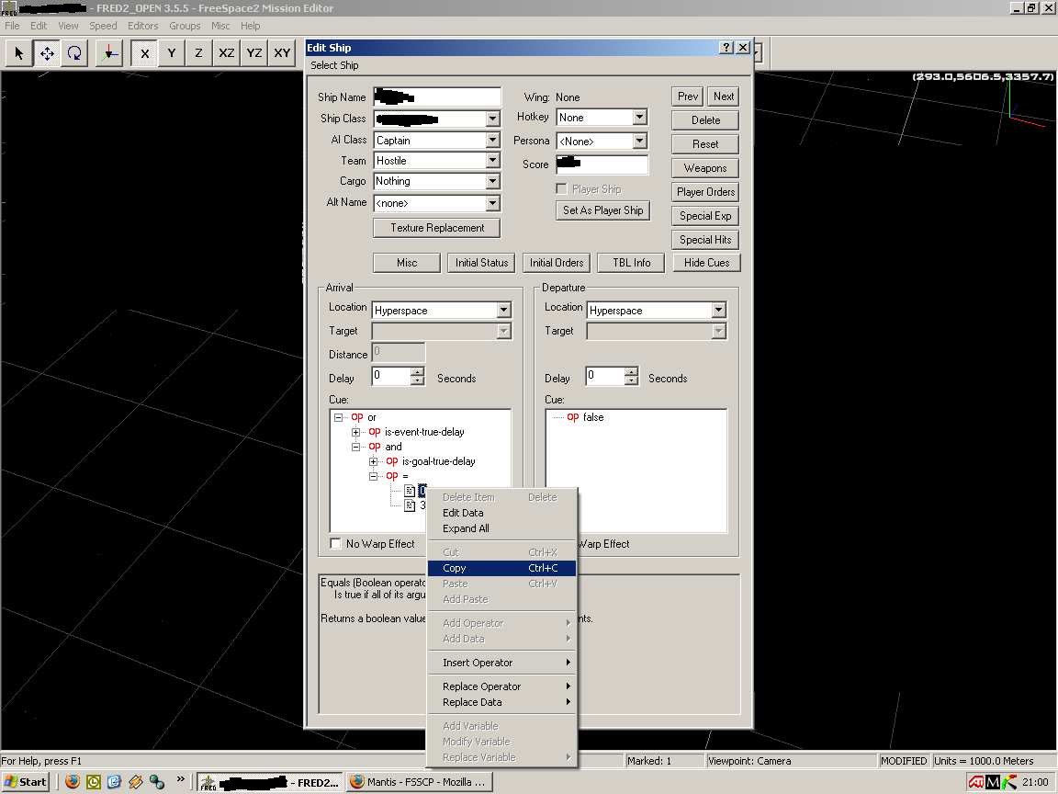Constrain movement to Y axis
Viewport: 1058px width, 794px height.
click(172, 52)
